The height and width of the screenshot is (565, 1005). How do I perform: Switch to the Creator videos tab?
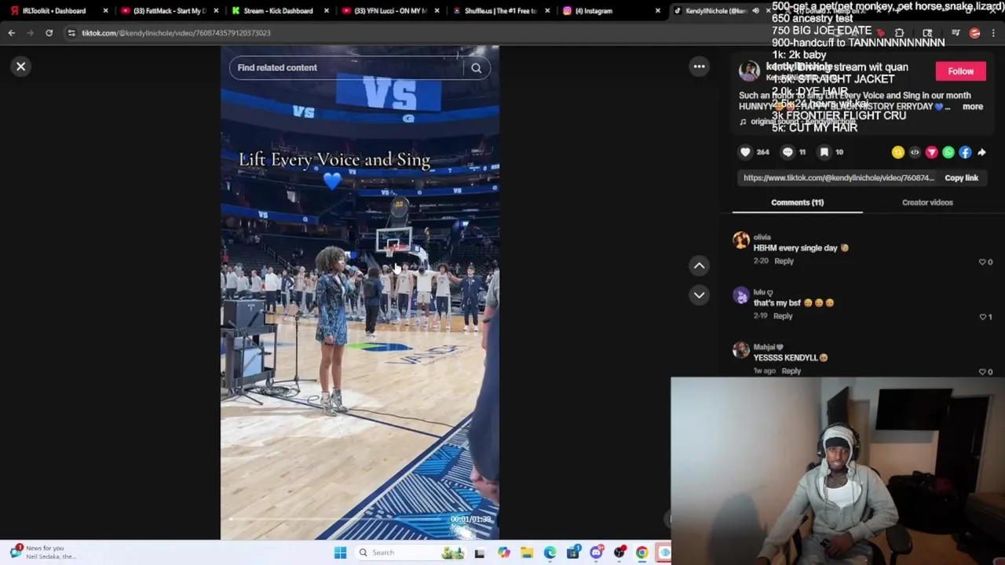click(927, 202)
